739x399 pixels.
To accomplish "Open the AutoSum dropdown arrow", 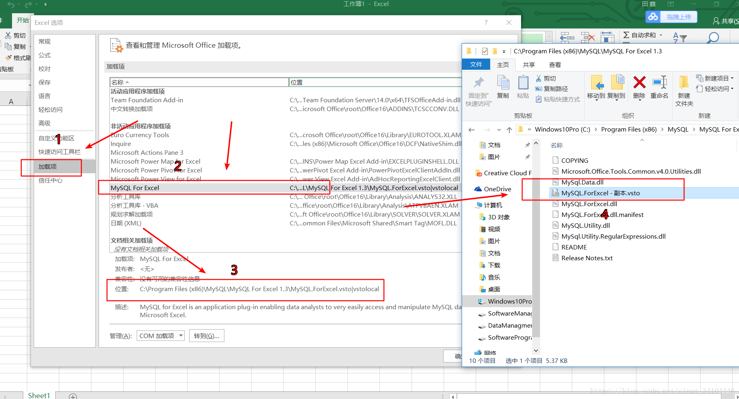I will [x=661, y=35].
